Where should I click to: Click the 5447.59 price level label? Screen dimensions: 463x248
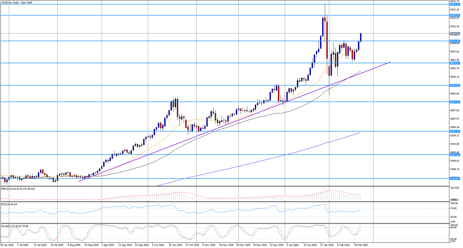pos(455,15)
